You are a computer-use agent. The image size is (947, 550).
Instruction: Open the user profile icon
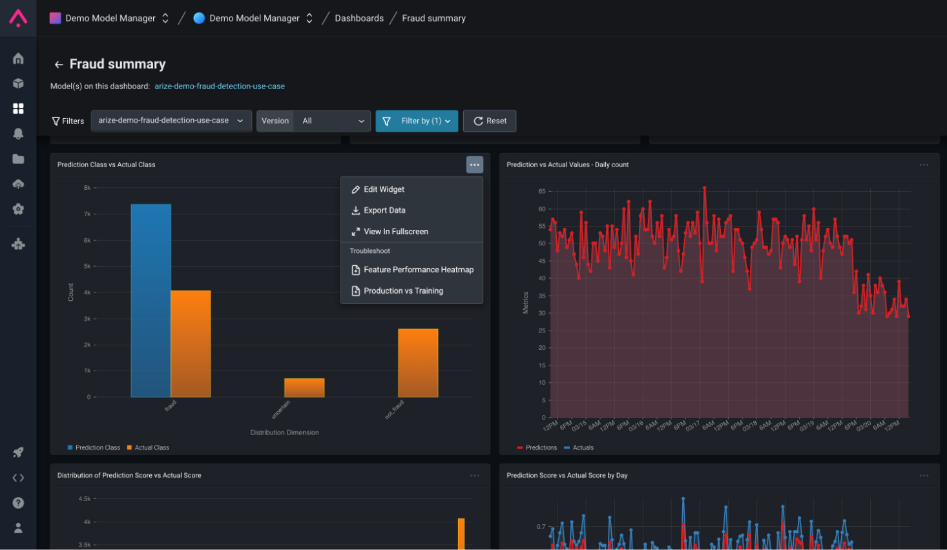click(18, 528)
